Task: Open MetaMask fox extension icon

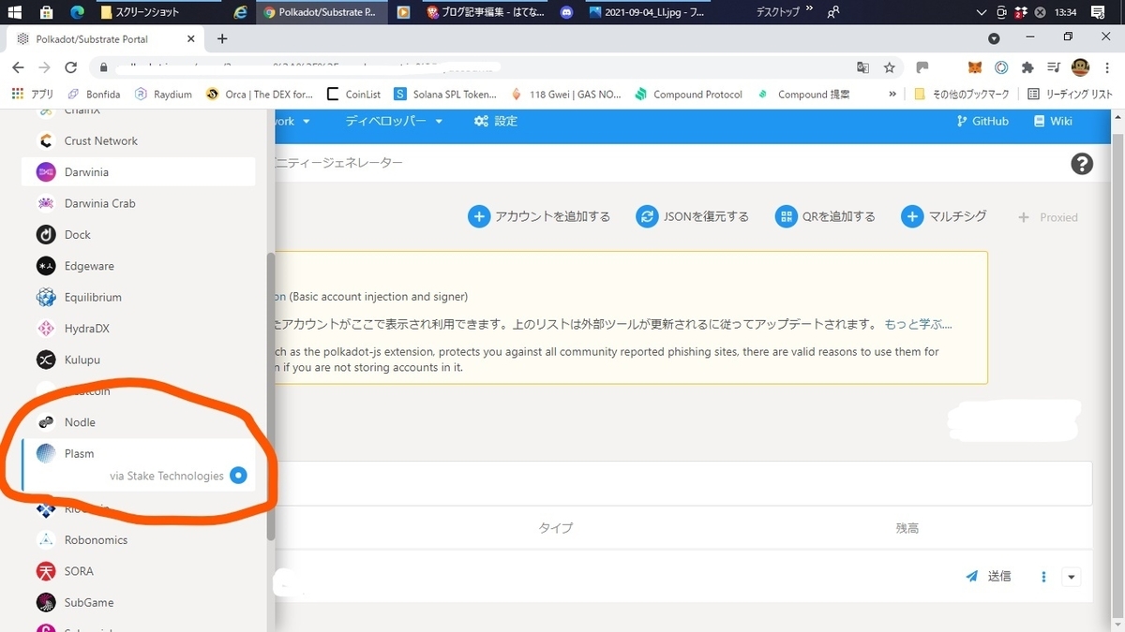Action: point(976,67)
